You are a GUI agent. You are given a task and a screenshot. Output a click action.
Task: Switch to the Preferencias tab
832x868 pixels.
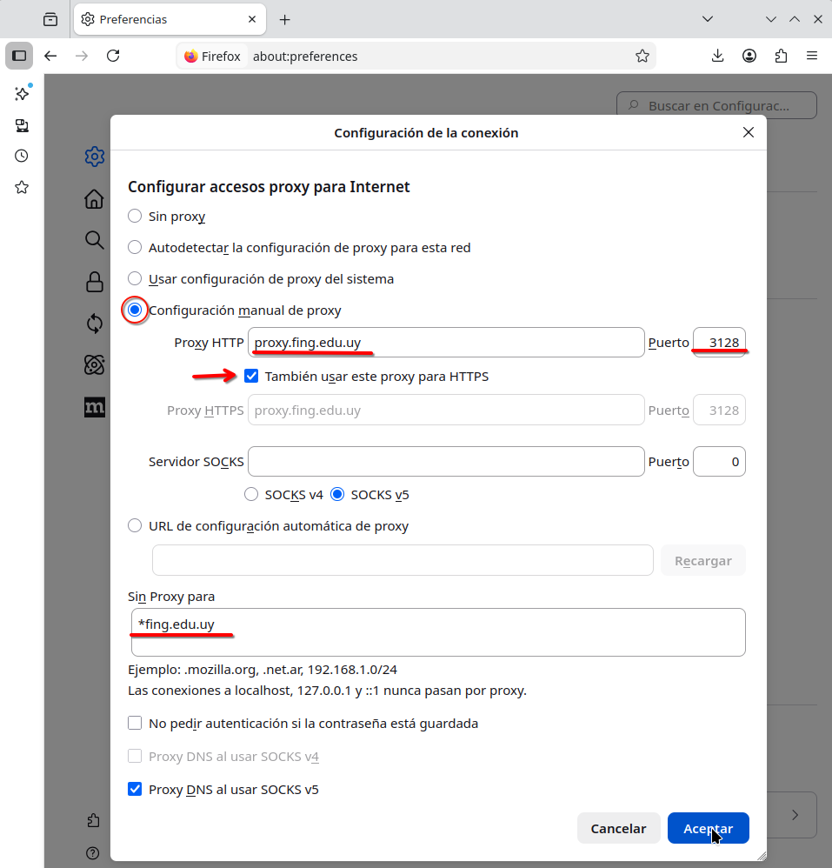[x=170, y=19]
